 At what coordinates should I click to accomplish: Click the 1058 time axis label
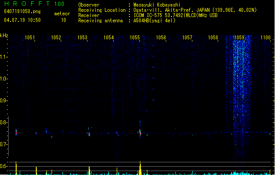point(213,38)
